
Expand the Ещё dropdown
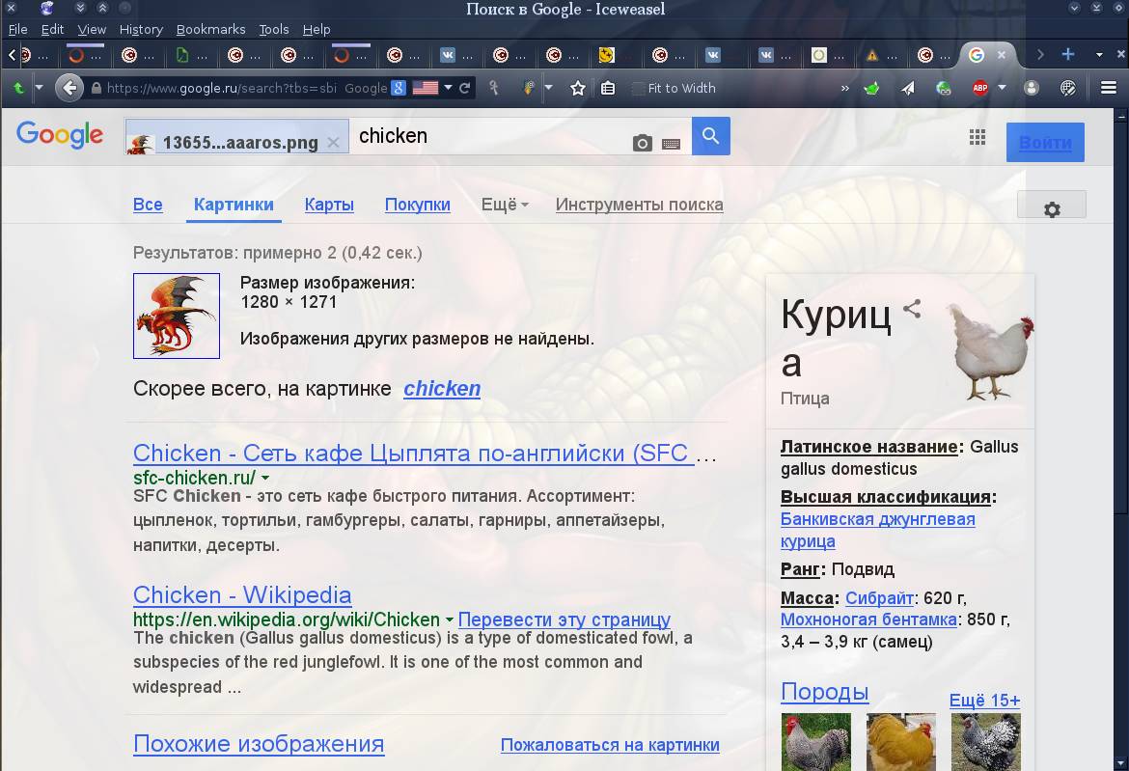tap(505, 205)
